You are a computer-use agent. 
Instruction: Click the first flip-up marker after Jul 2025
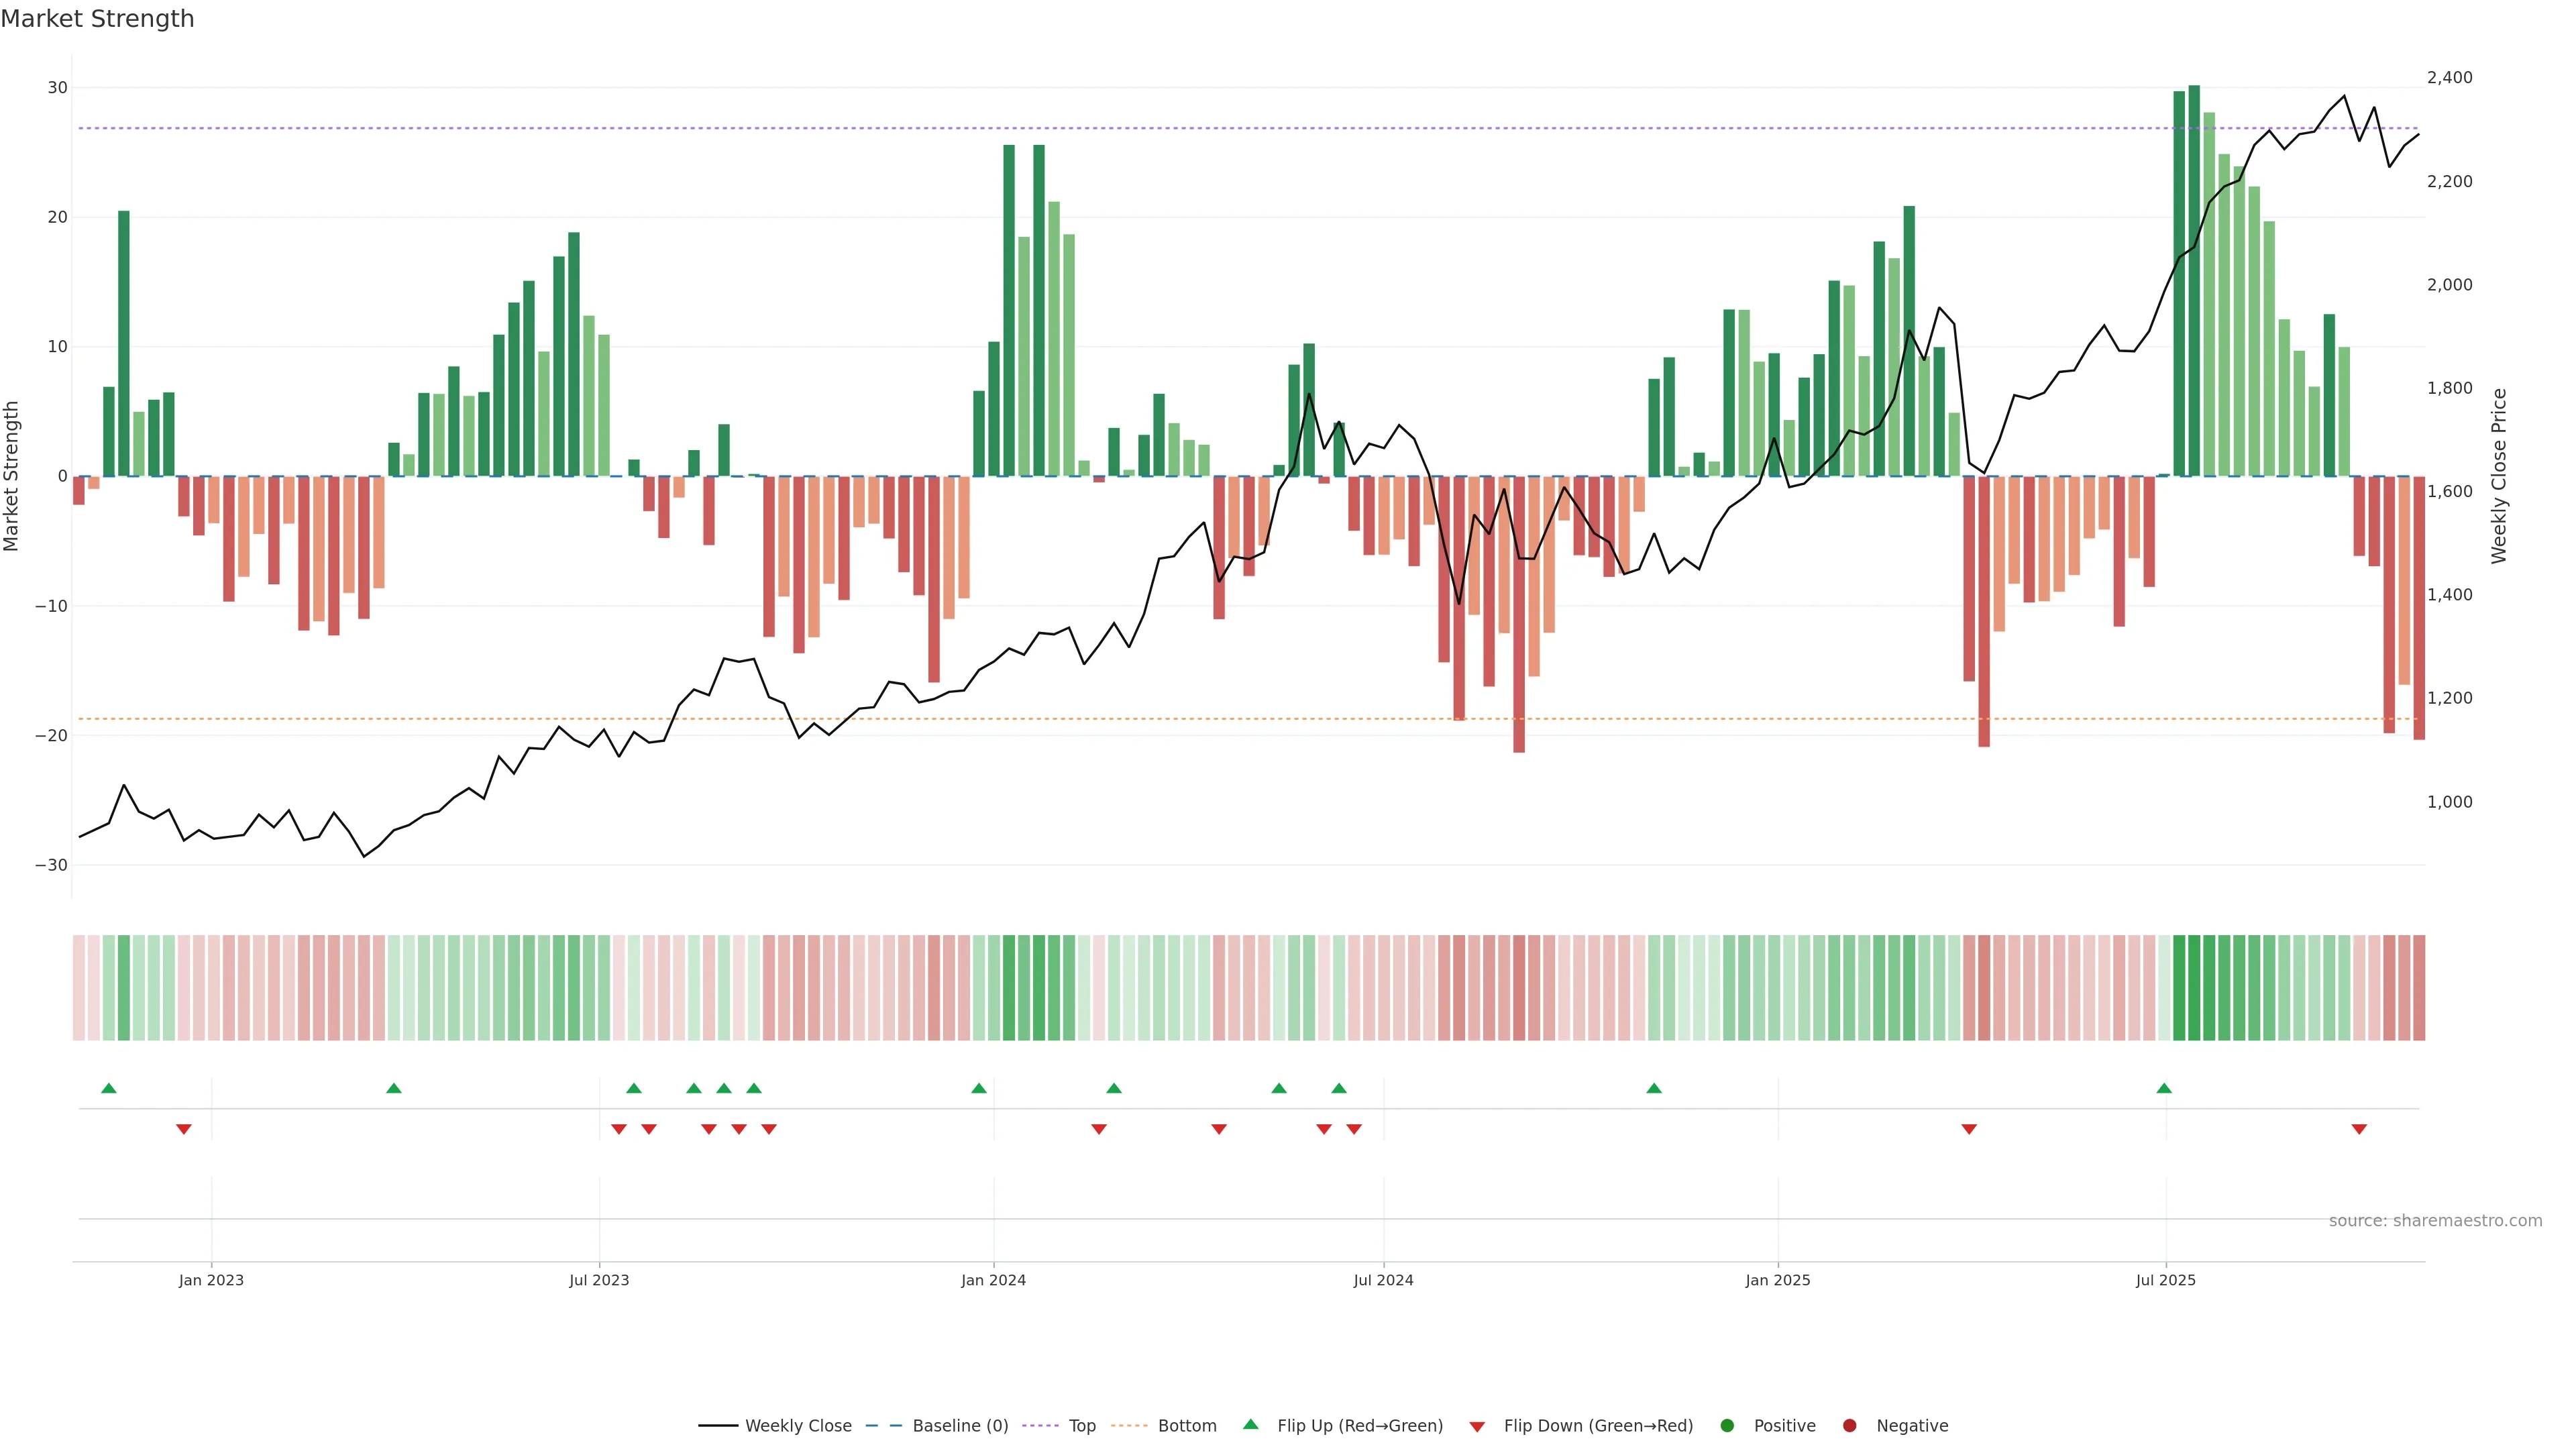tap(2164, 1088)
